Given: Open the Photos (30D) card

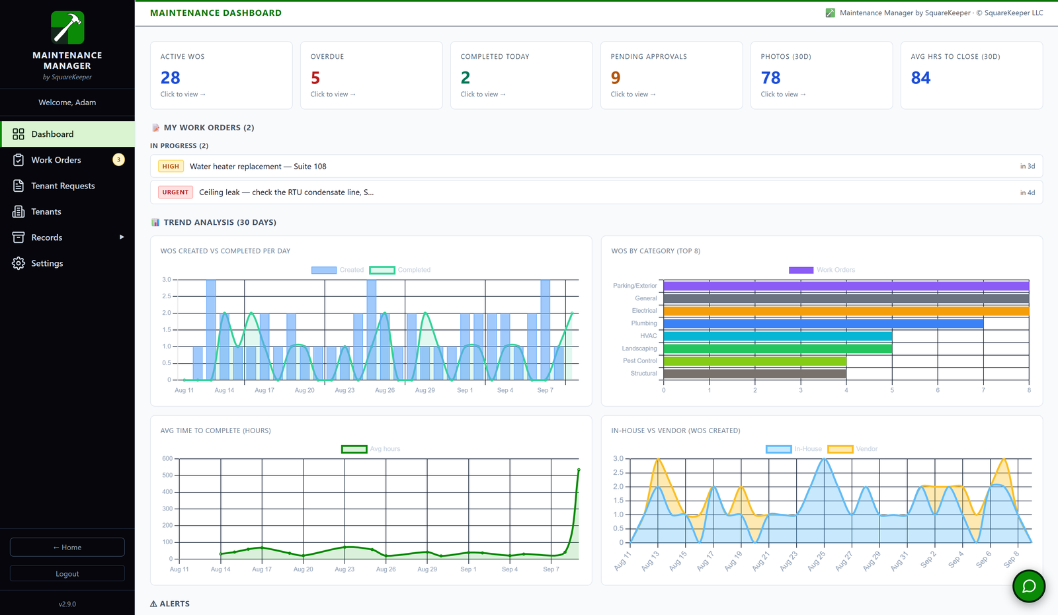Looking at the screenshot, I should point(822,75).
